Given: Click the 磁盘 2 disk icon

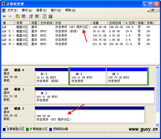Looking at the screenshot, I should 6,108.
